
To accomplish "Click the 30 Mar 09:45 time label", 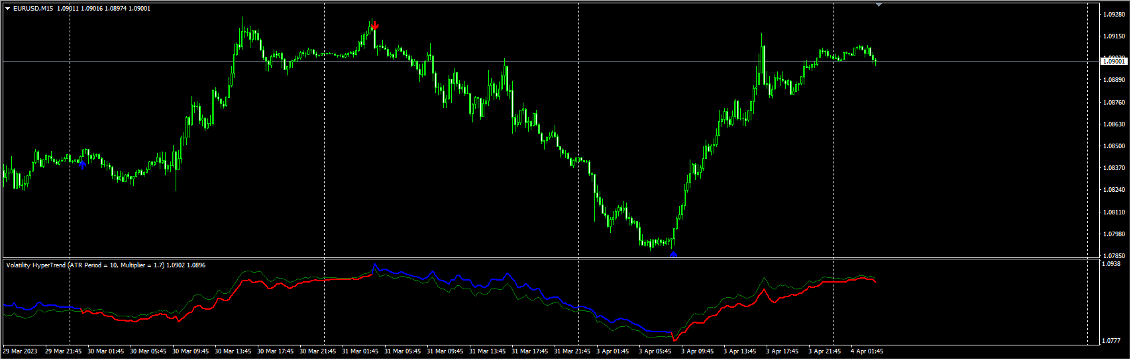I will tap(190, 351).
